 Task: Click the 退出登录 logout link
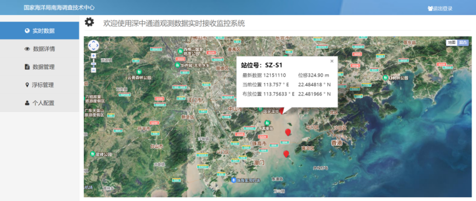(440, 8)
